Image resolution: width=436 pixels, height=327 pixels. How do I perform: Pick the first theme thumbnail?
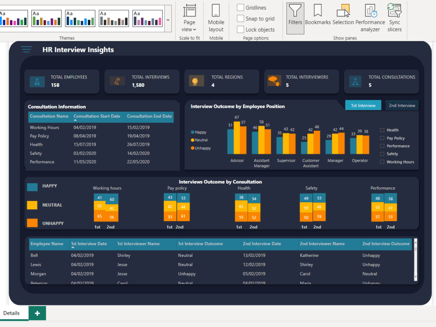click(14, 18)
